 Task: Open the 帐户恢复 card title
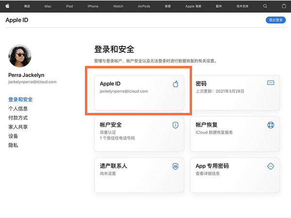click(207, 125)
